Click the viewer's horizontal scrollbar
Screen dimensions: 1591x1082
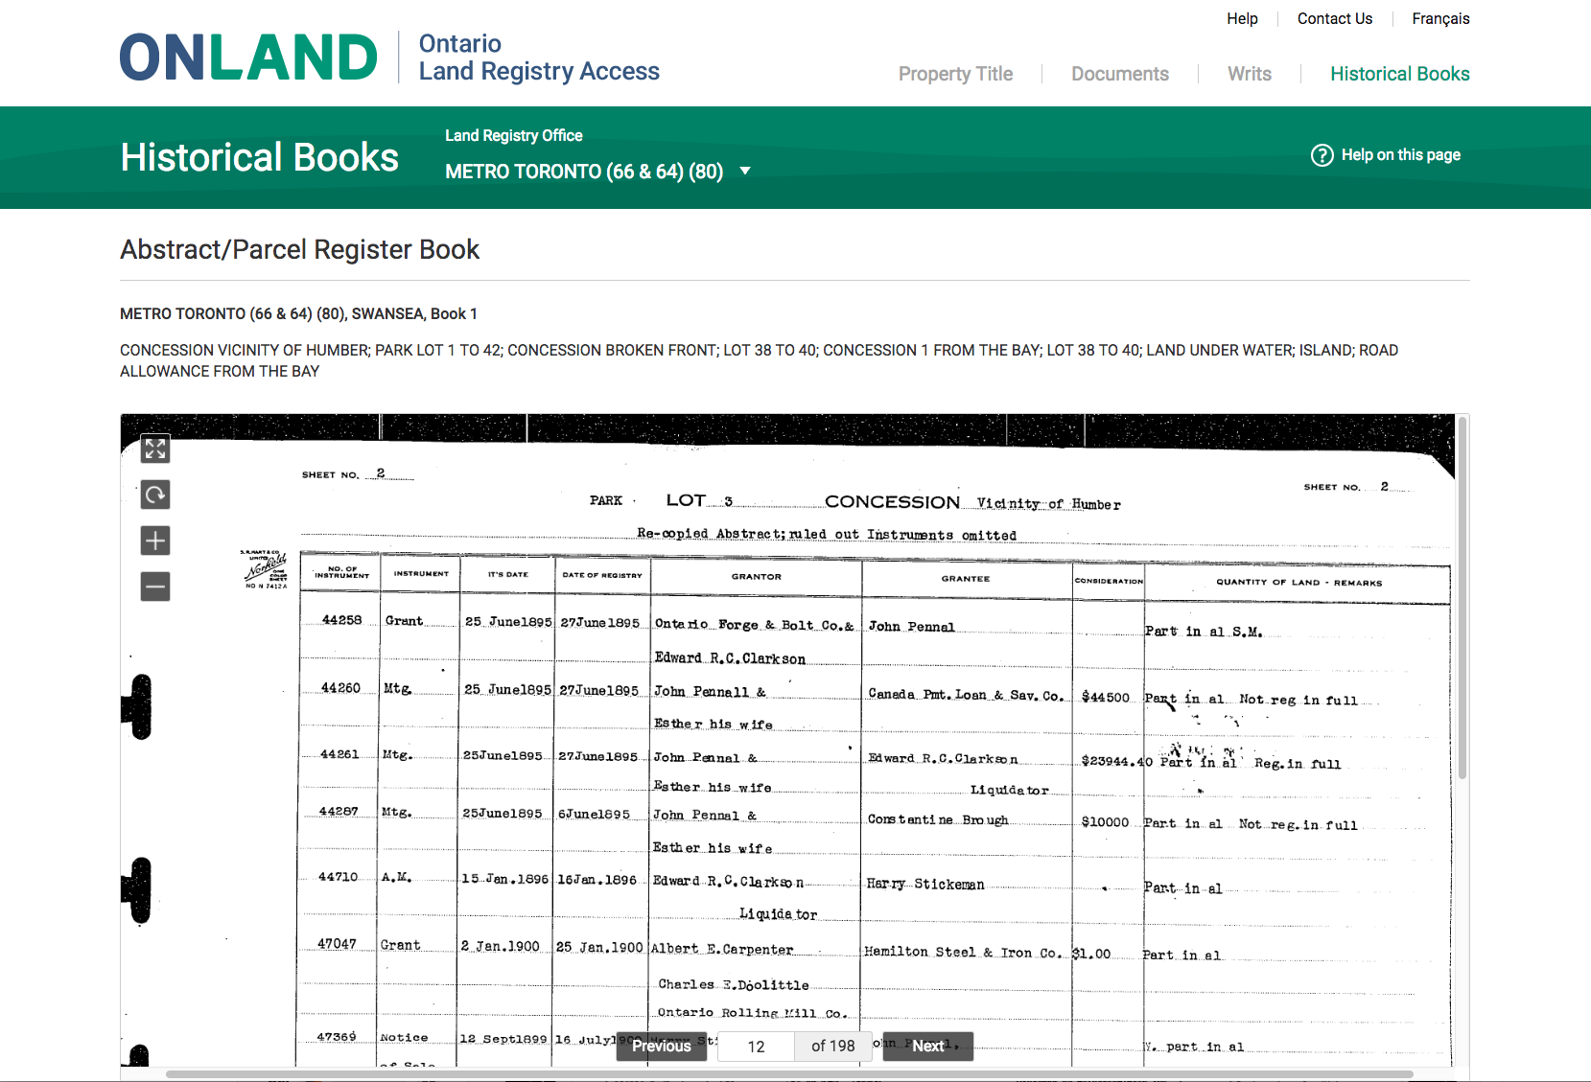[x=789, y=1074]
